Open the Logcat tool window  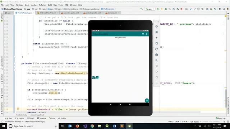(x=19, y=118)
